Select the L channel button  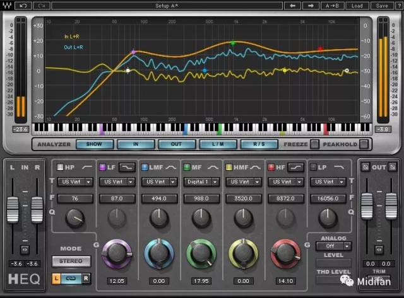56,278
